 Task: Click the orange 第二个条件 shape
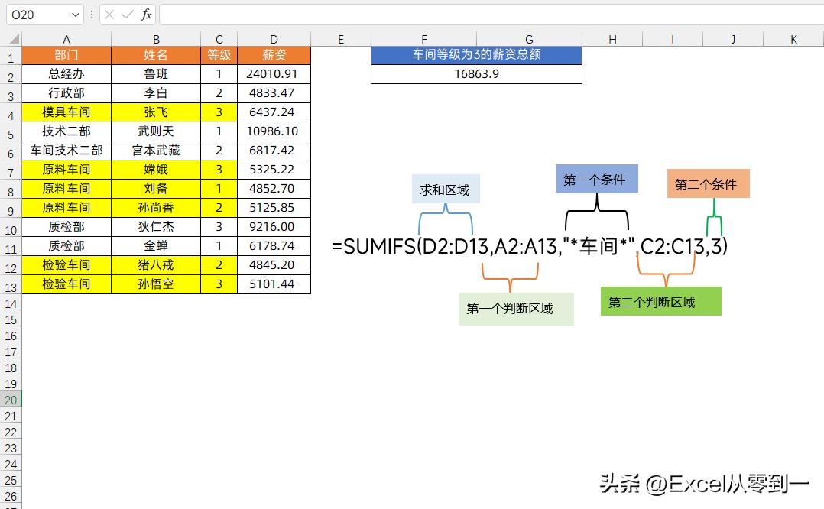coord(708,183)
